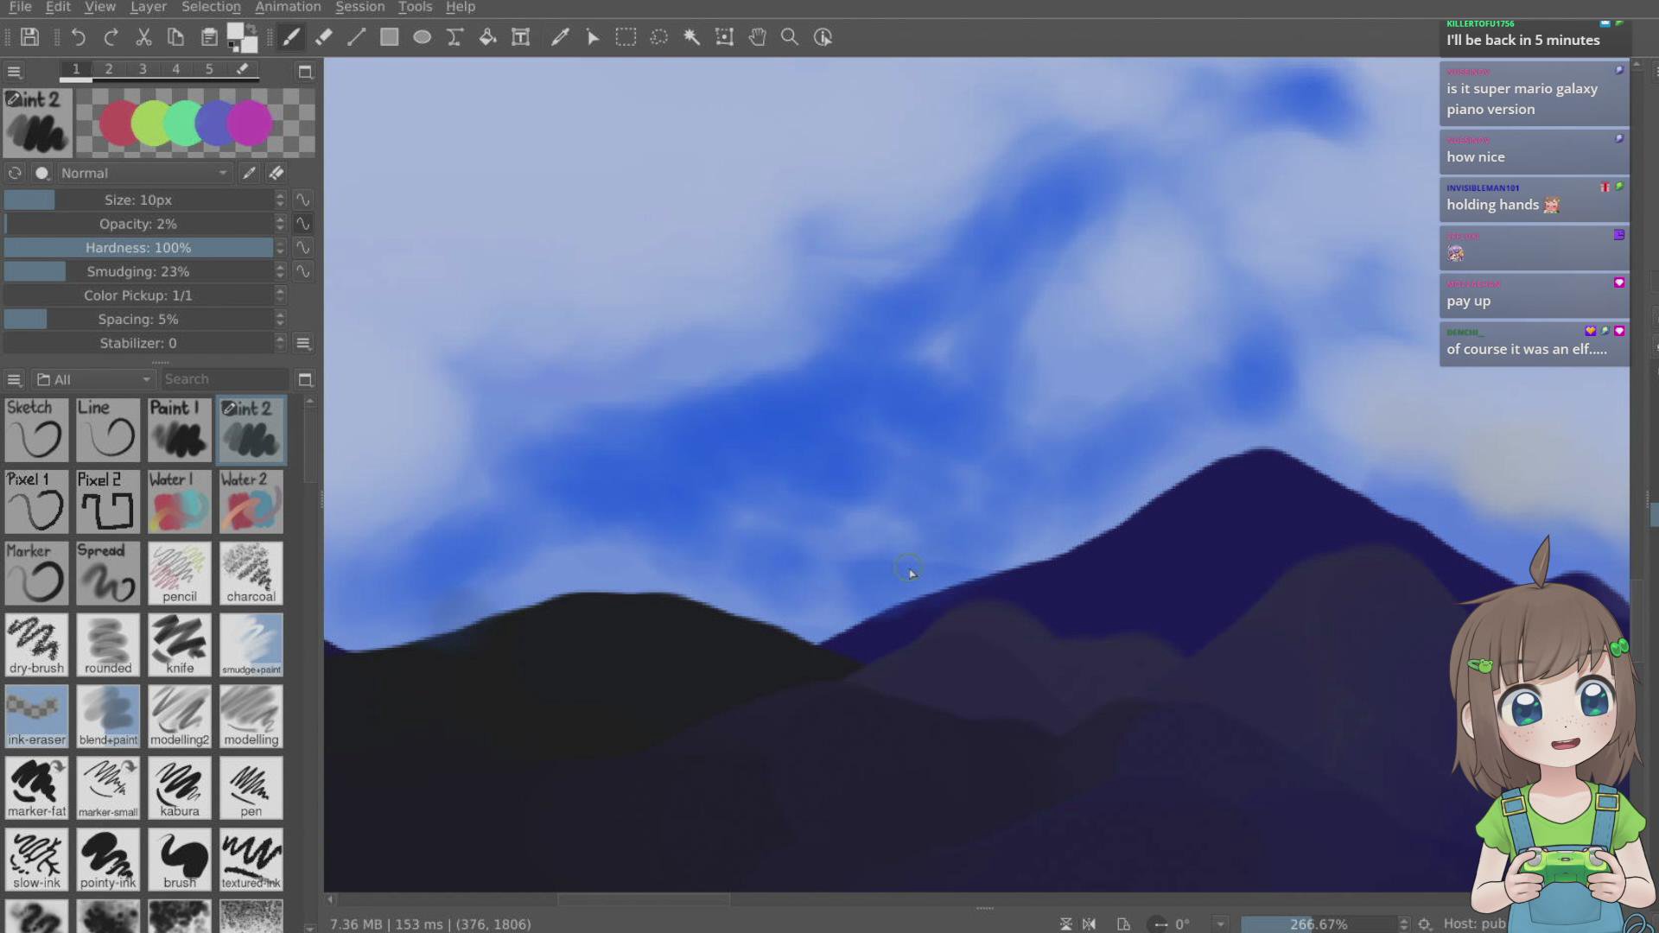Open the Normal blend mode dropdown
The image size is (1659, 933).
pyautogui.click(x=143, y=173)
